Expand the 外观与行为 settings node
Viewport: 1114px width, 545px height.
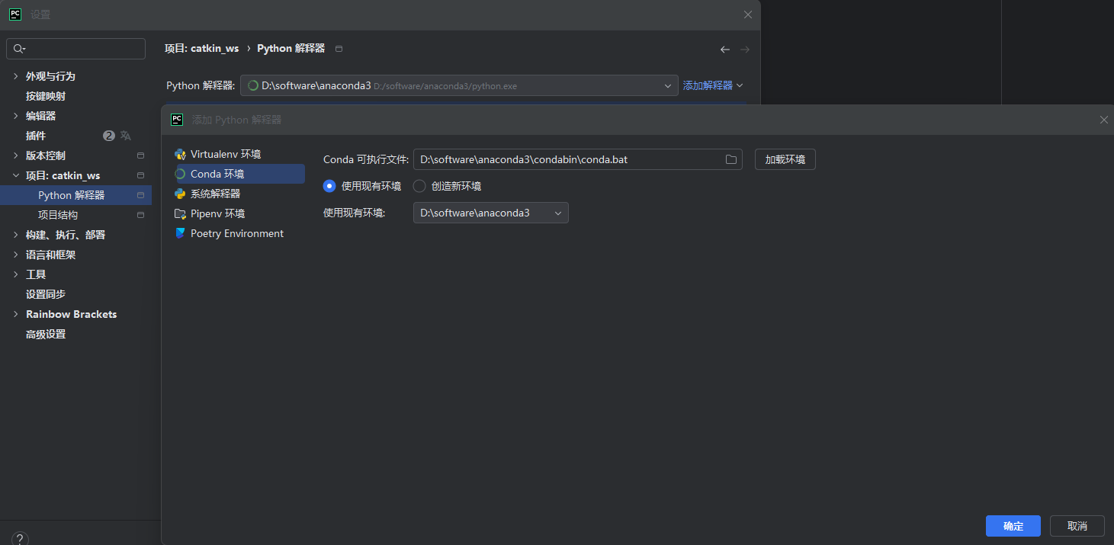16,76
